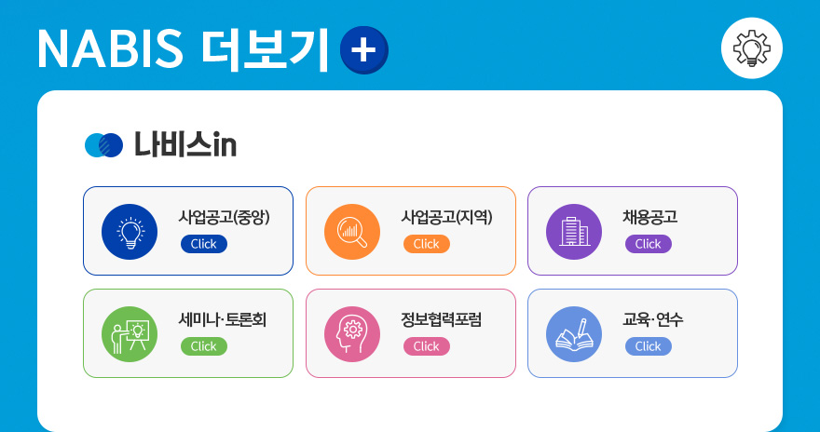Click the orange Click button under 사업공고(지역)
820x432 pixels.
coord(426,244)
